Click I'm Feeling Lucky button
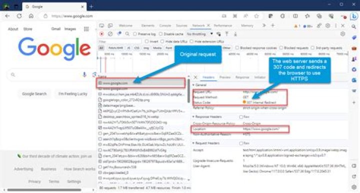Screen dimensions: 360x193 click(73, 94)
